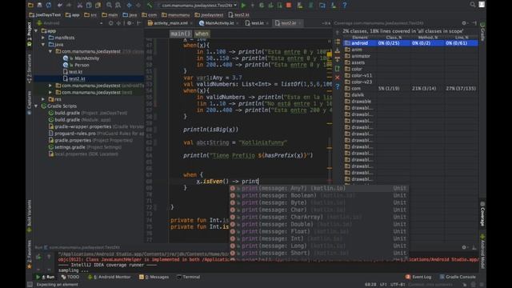Open the Messages tool window tab
Viewport: 512px width, 288px height.
pyautogui.click(x=154, y=277)
